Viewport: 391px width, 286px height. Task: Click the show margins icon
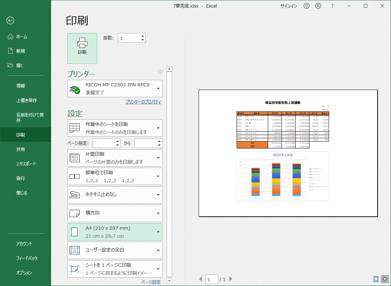[x=376, y=279]
